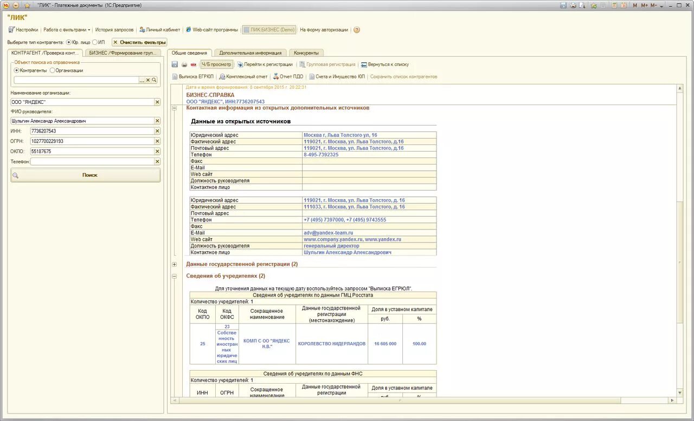Screen dimensions: 694x421
Task: Clear the object search field with its X
Action: click(x=148, y=80)
